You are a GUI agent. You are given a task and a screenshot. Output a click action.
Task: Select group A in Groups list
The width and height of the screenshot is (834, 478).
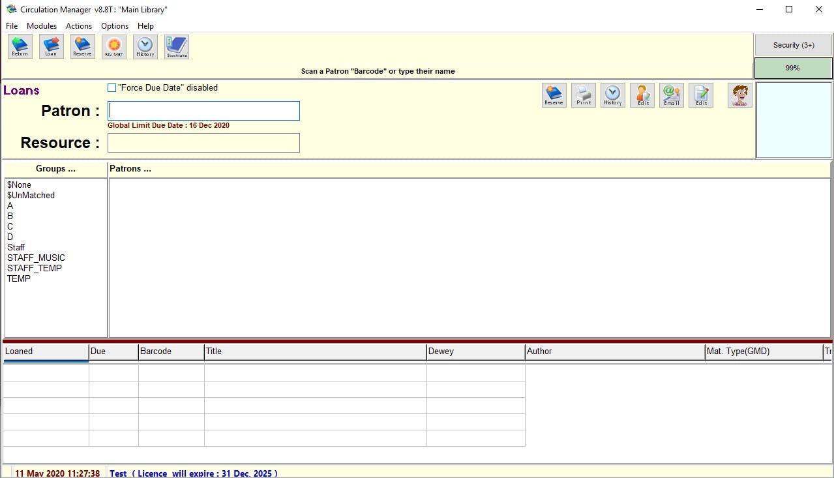click(10, 206)
